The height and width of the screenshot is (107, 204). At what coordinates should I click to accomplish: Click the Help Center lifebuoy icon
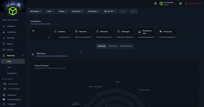[x=4, y=95]
